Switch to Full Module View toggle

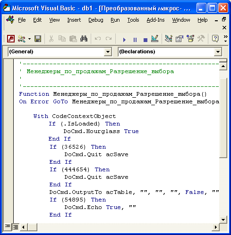(16, 227)
